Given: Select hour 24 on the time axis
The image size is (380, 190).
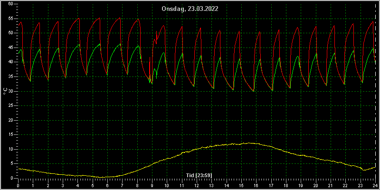Looking at the screenshot, I should (x=375, y=185).
